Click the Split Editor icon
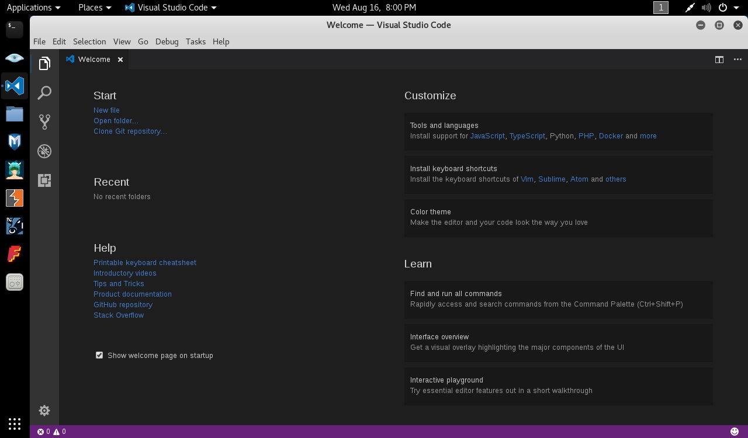 (x=719, y=60)
